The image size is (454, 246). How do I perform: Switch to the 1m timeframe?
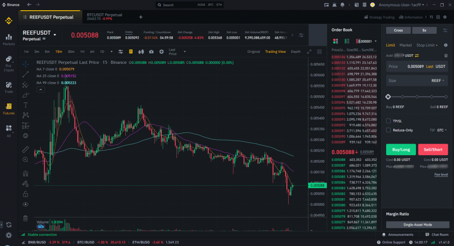[x=26, y=51]
